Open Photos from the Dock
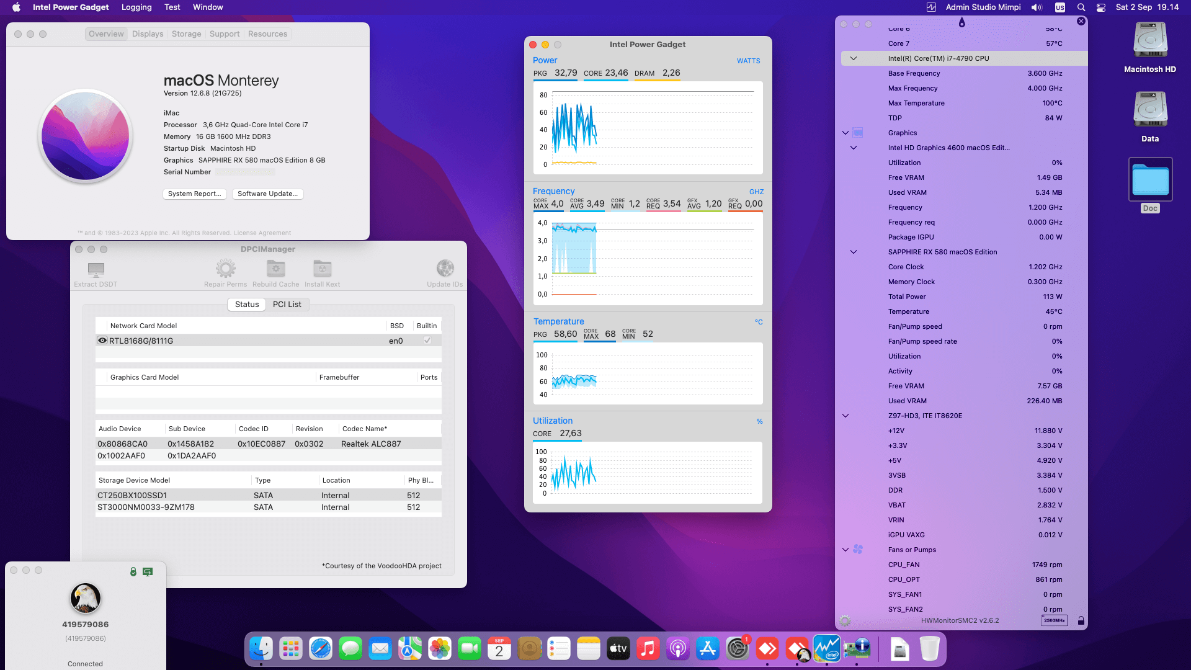 pyautogui.click(x=440, y=649)
